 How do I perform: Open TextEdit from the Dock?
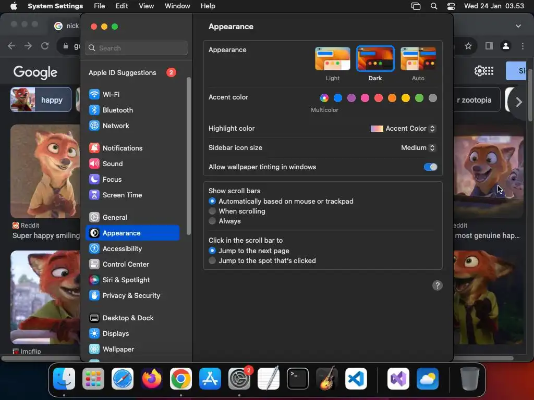pyautogui.click(x=269, y=379)
